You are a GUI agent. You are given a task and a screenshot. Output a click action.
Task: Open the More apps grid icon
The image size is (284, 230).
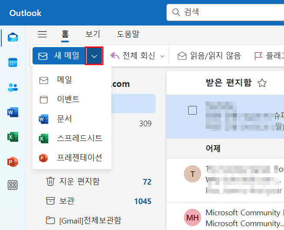(x=13, y=185)
